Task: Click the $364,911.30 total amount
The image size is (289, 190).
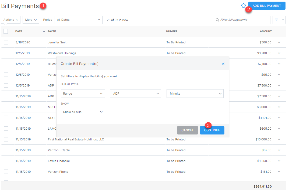Action: click(x=262, y=186)
